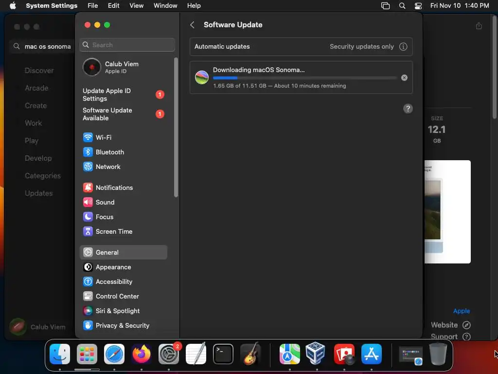Open the Window menu

coord(165,6)
